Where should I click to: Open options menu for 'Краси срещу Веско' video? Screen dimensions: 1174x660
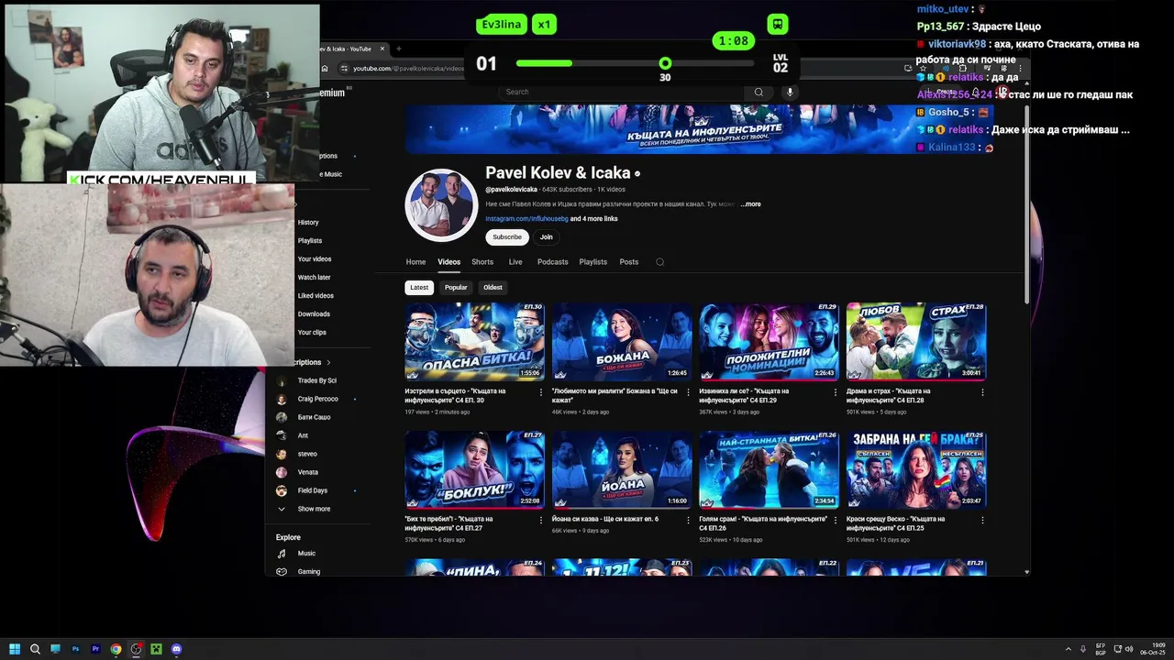pos(982,520)
